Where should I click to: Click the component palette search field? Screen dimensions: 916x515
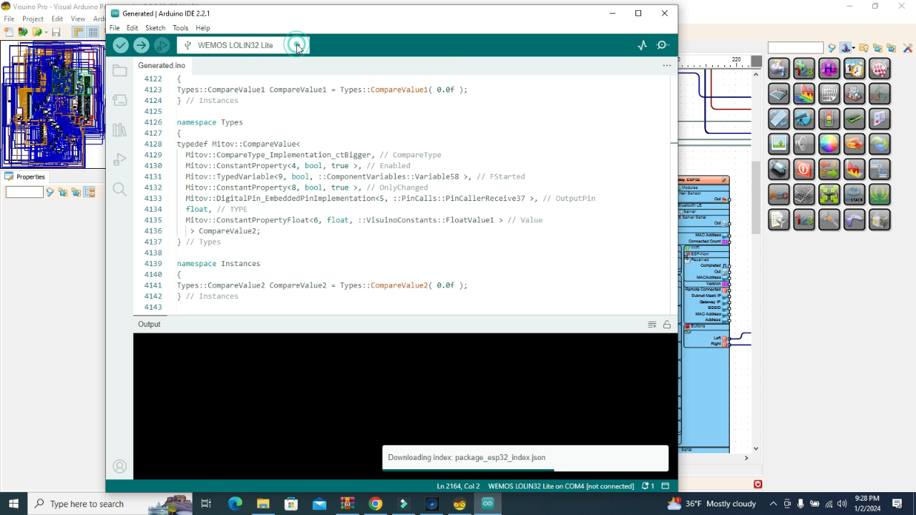[x=796, y=48]
